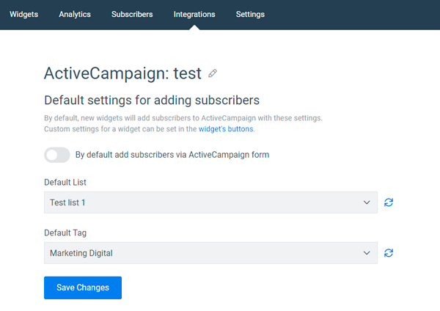Viewport: 440px width, 311px height.
Task: Follow the widget's buttons link
Action: click(x=226, y=129)
